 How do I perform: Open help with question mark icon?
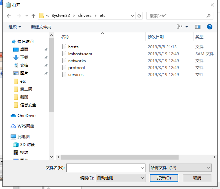[210, 27]
